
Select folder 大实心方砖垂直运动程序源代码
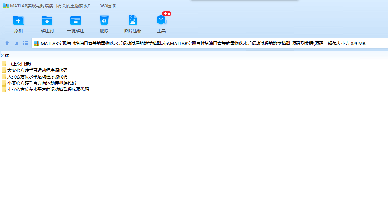tap(35, 70)
